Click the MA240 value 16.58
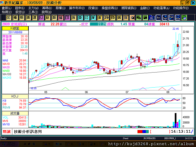Image resolution: width=196 pixels, height=147 pixels. (x=22, y=78)
